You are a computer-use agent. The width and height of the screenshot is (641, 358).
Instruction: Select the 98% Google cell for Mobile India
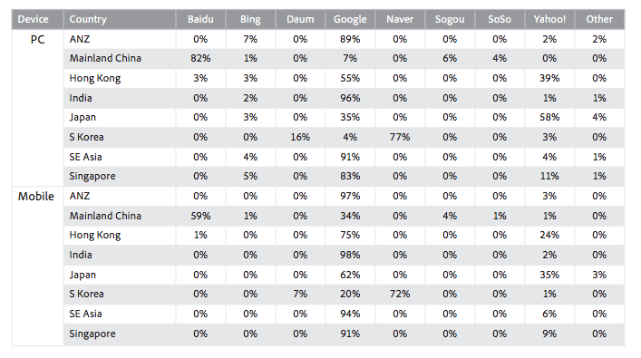(350, 255)
